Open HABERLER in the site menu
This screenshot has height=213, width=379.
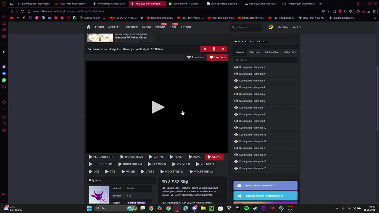pyautogui.click(x=131, y=27)
